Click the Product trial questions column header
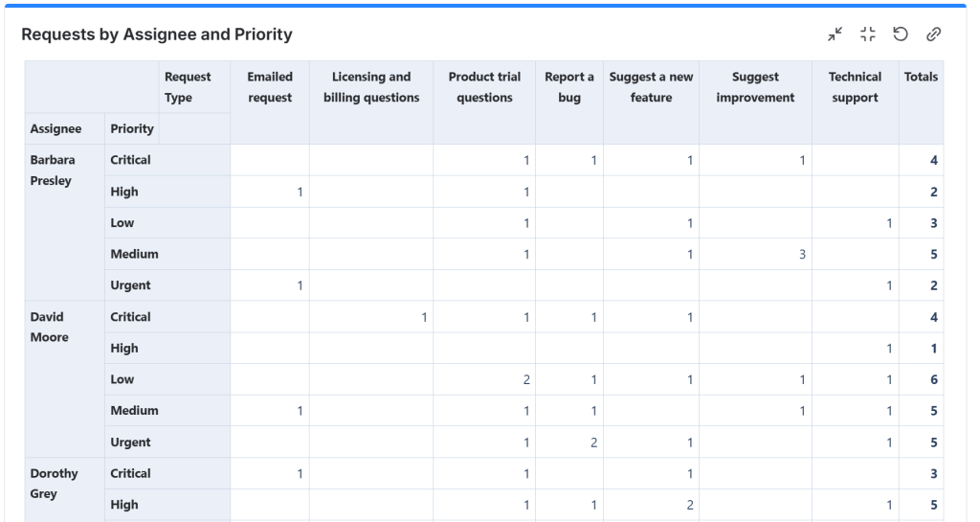 [x=484, y=87]
